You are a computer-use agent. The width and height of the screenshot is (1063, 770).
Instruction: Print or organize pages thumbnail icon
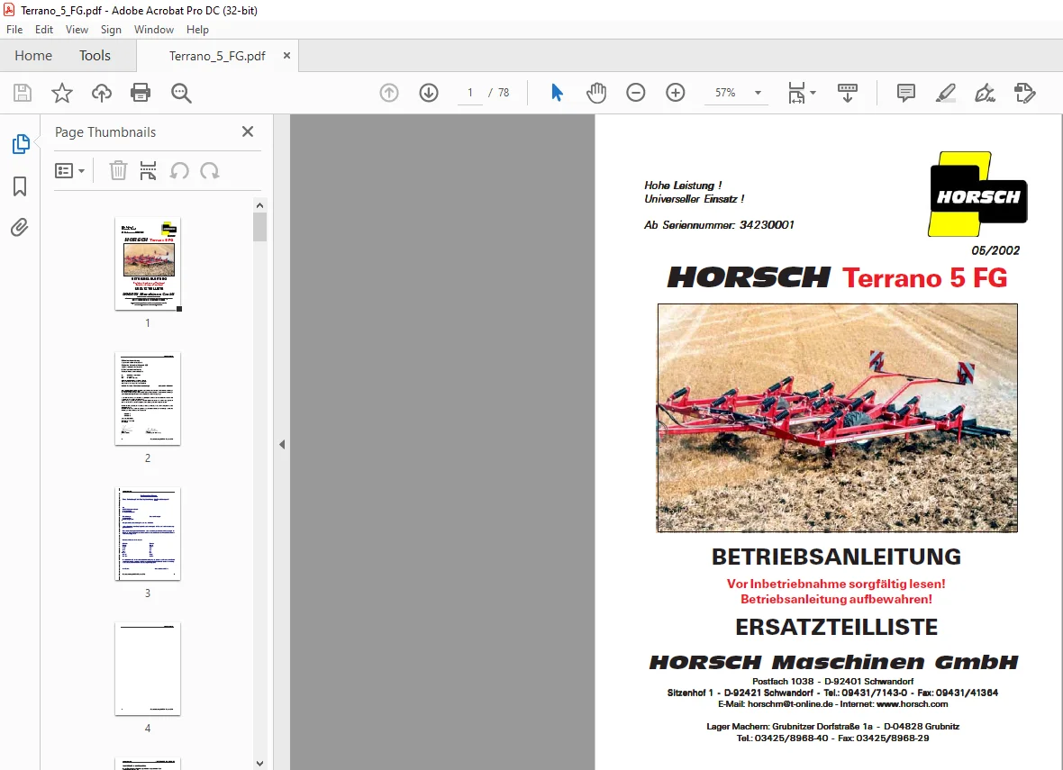[148, 171]
